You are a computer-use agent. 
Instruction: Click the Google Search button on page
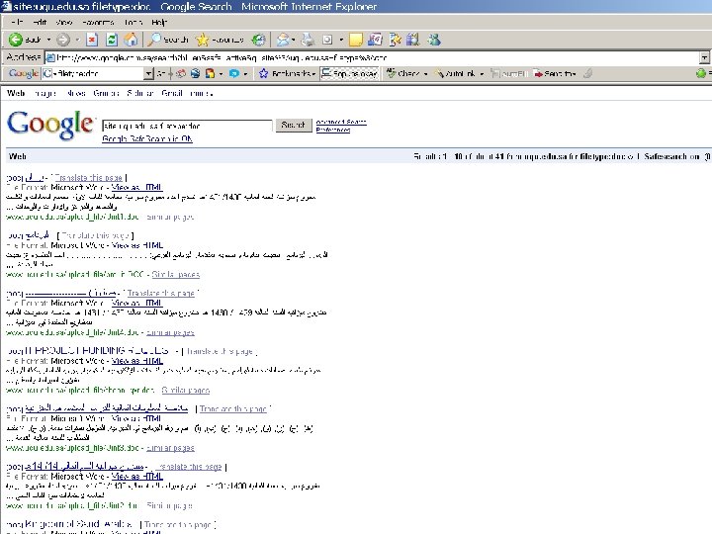[294, 125]
